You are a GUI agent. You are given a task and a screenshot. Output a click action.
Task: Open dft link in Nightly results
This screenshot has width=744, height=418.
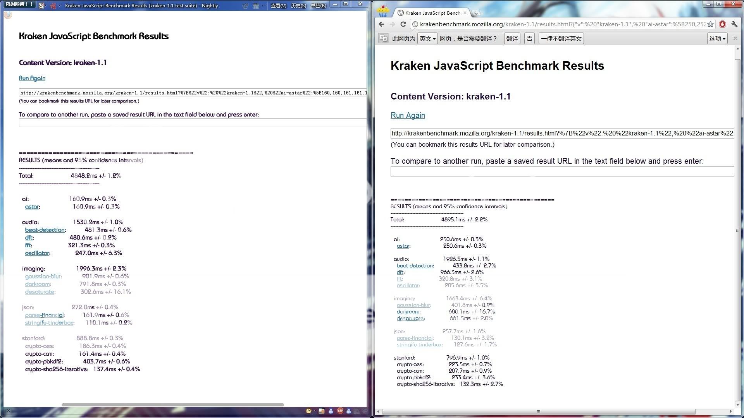[29, 238]
